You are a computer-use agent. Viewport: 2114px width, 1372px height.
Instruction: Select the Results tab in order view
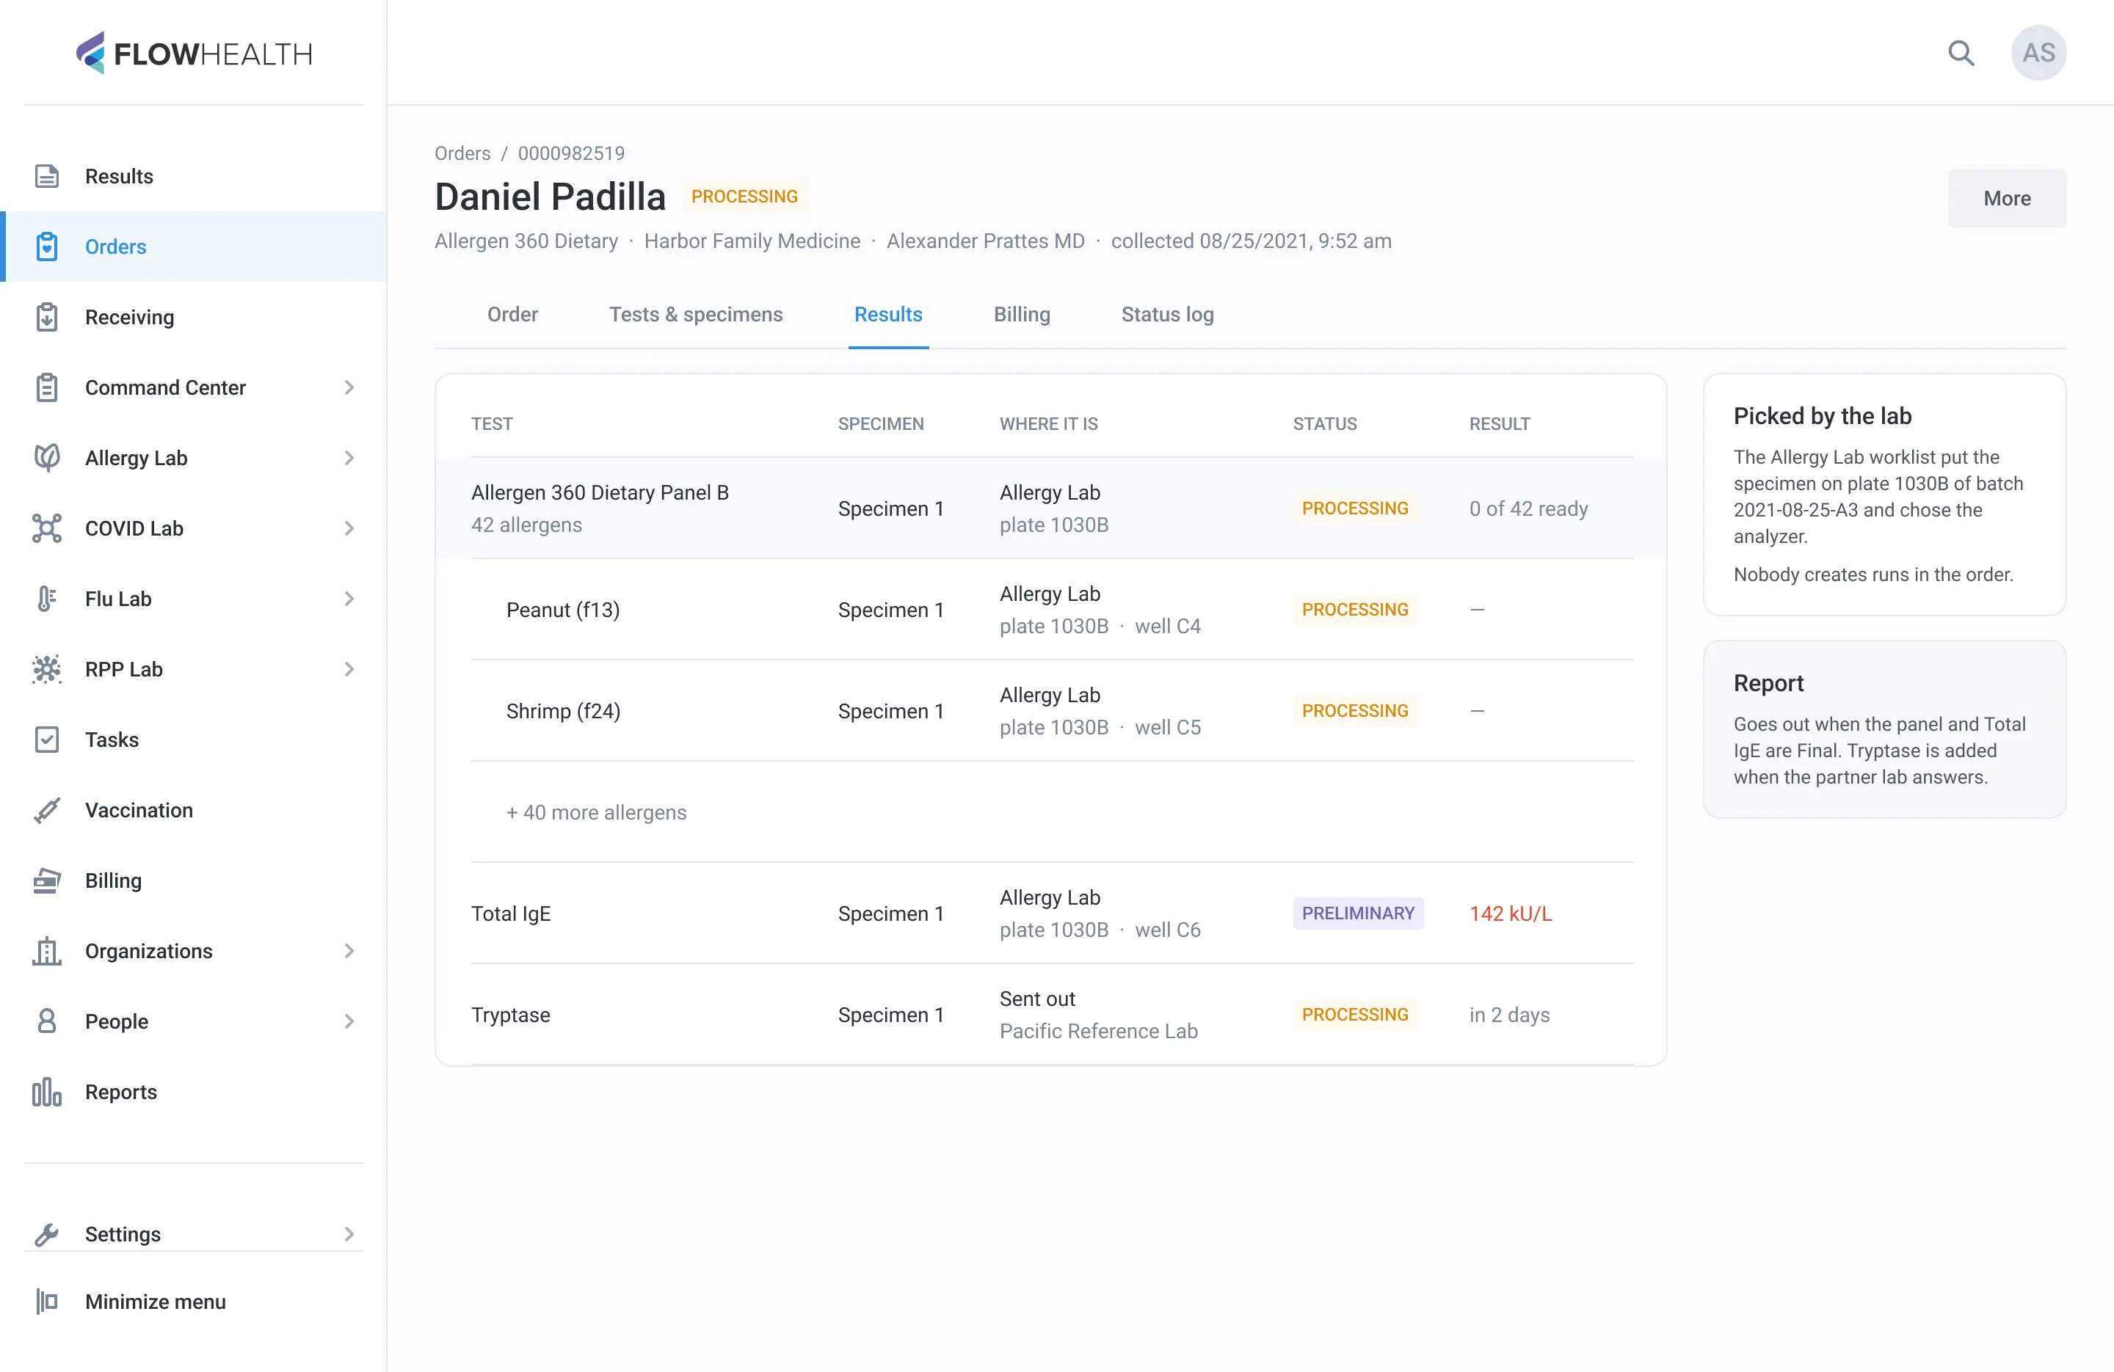click(888, 314)
